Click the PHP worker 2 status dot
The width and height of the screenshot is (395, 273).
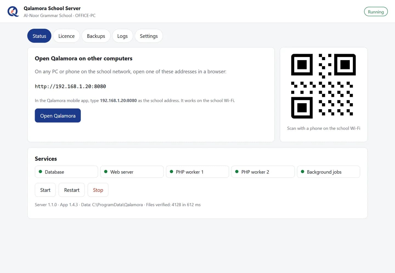coord(237,172)
